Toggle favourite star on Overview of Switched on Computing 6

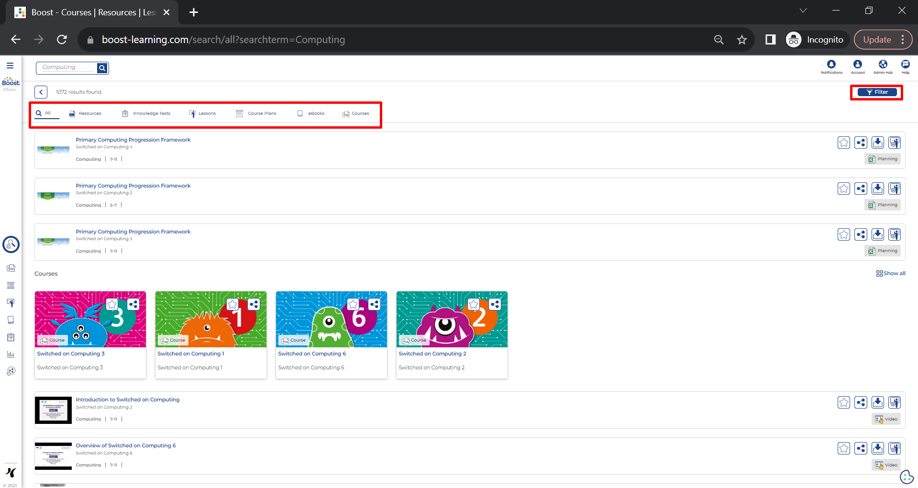[844, 448]
